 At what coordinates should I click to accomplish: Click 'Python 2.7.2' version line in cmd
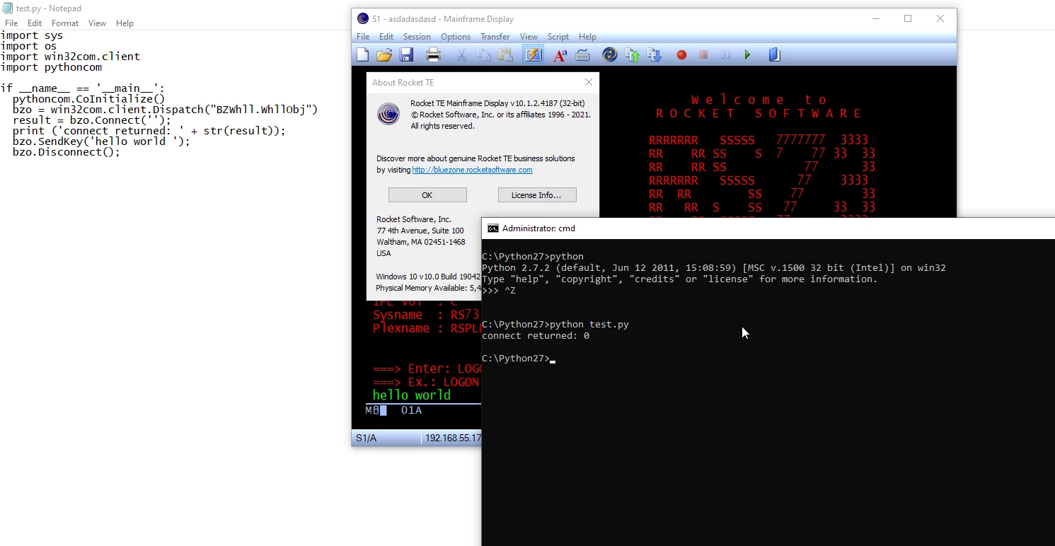(713, 268)
